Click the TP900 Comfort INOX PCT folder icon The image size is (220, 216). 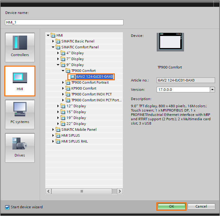[68, 94]
